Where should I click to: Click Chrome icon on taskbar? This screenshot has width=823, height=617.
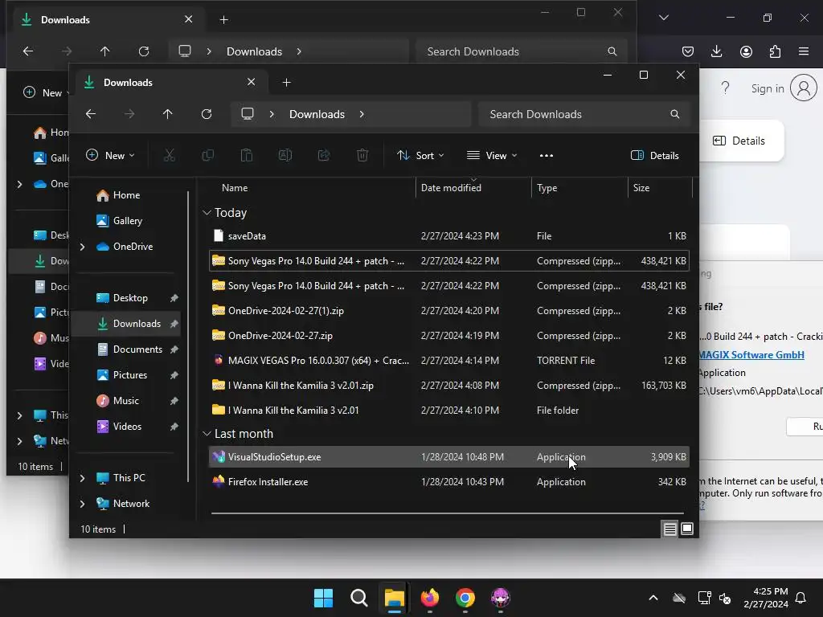pyautogui.click(x=465, y=598)
